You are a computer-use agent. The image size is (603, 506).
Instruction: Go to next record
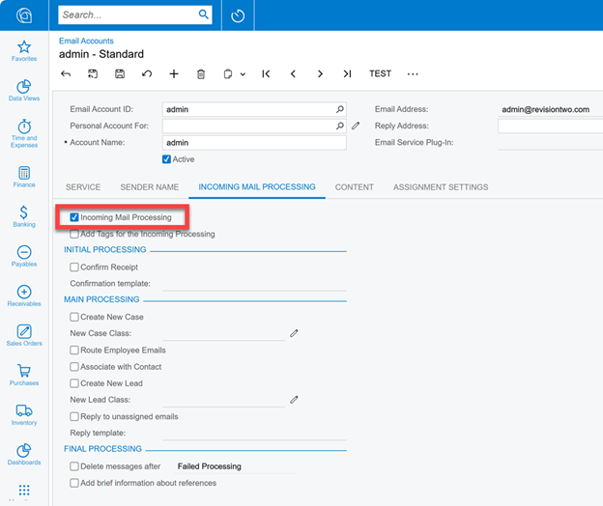click(x=320, y=73)
